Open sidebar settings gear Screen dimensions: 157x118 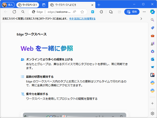152,113
